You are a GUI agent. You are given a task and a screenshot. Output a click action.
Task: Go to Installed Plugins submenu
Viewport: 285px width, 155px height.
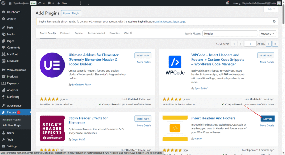[11, 120]
